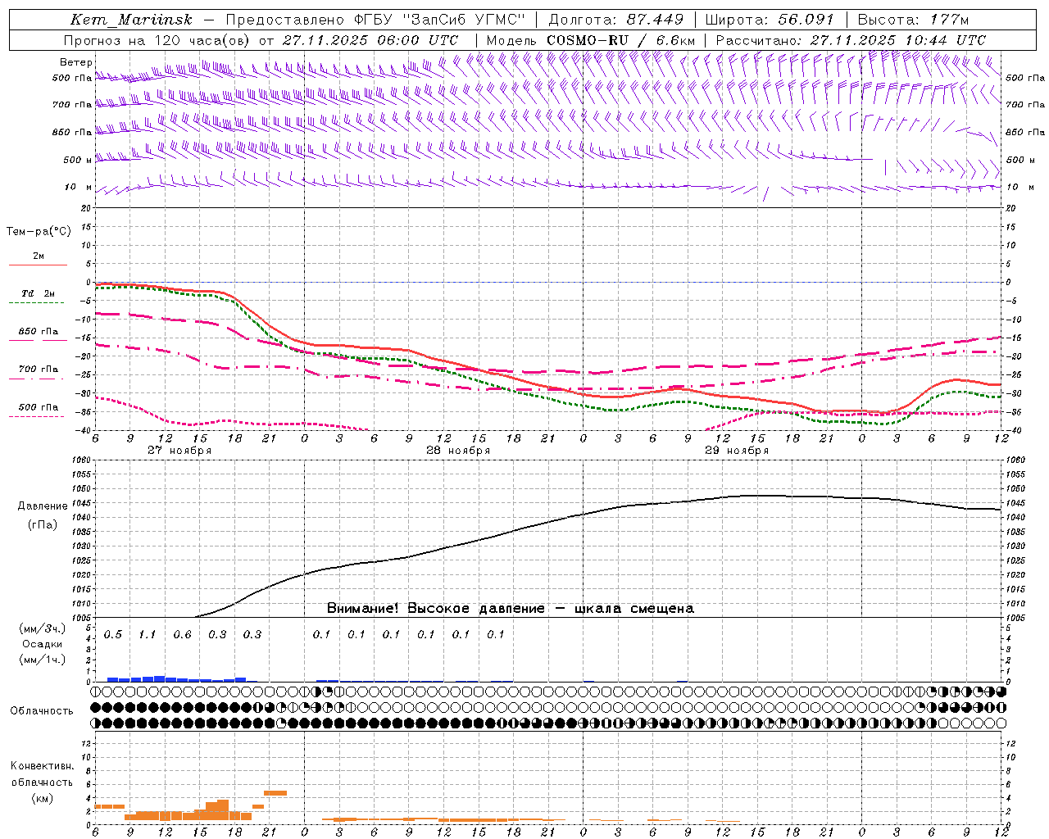Click the 1.1 precipitation amount value
Screen dimensions: 1049x839
coord(148,635)
